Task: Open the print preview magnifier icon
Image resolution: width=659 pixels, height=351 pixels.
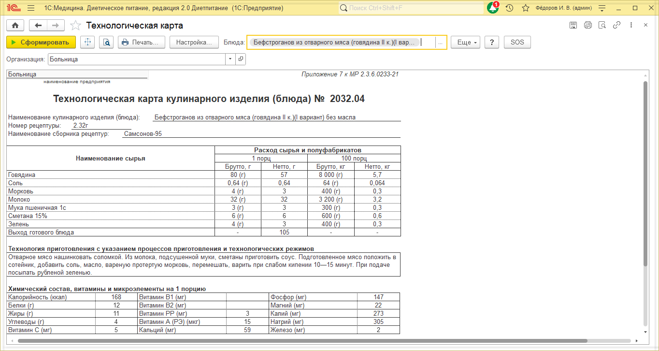Action: (107, 42)
